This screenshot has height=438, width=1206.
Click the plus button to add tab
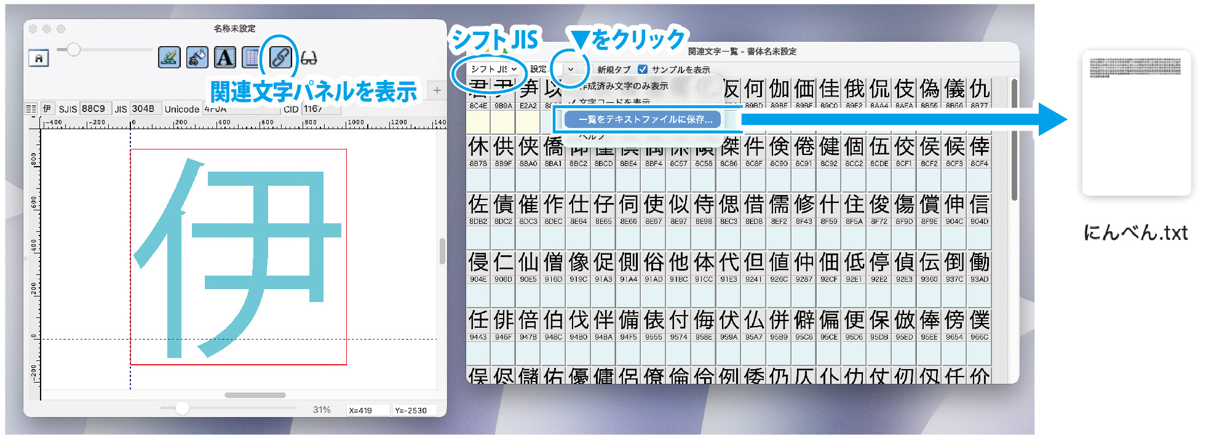coord(437,90)
